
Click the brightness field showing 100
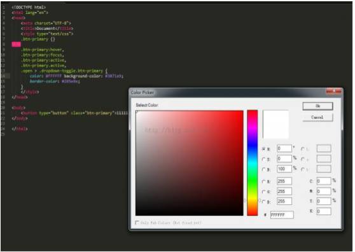[284, 169]
